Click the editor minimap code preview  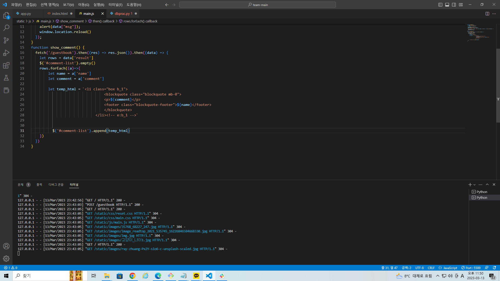[x=480, y=33]
